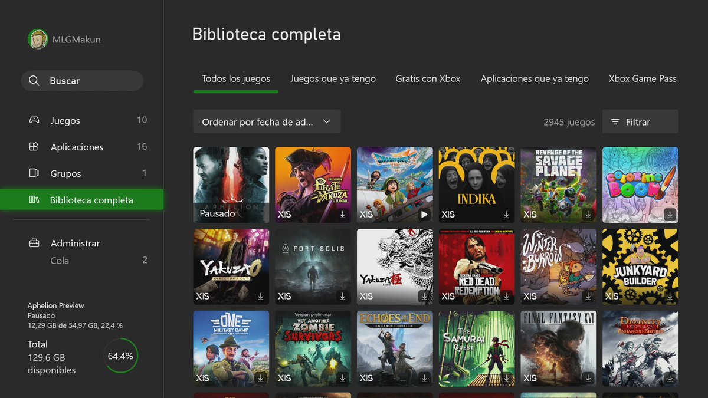Image resolution: width=708 pixels, height=398 pixels.
Task: Click download icon on Coloring Book tile
Action: [670, 215]
